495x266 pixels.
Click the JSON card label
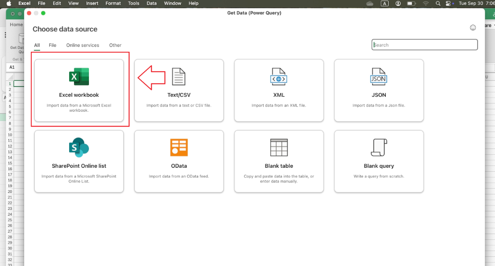click(379, 95)
